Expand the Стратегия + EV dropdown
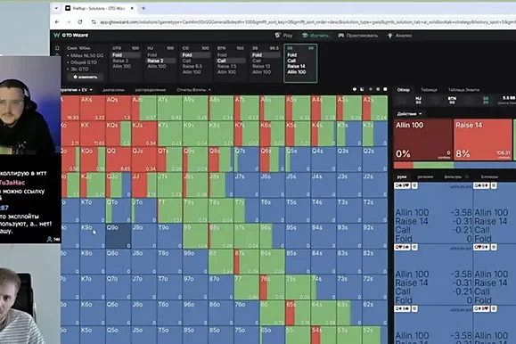 [x=77, y=89]
